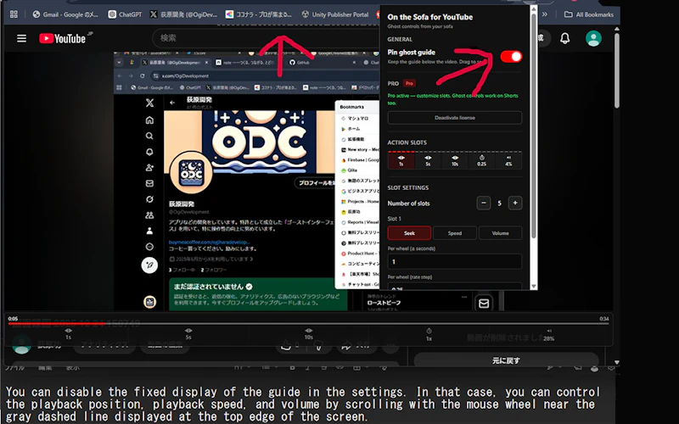Toggle the Pin ghost guide switch
The height and width of the screenshot is (424, 679).
[511, 56]
